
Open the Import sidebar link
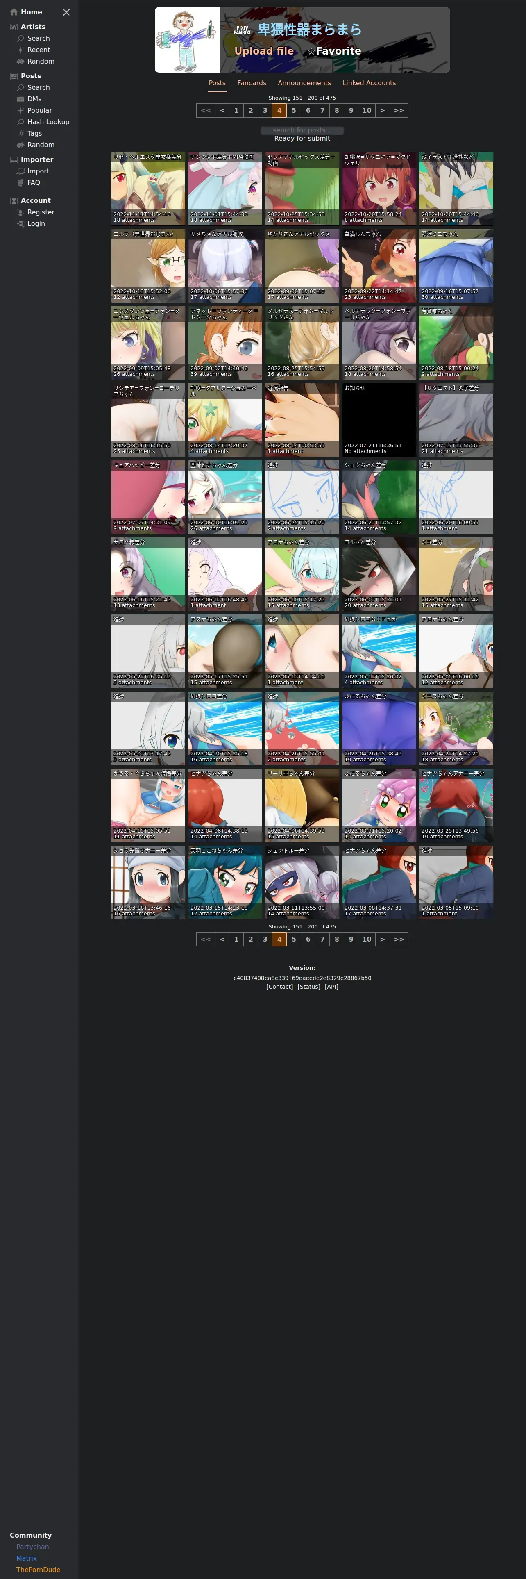pyautogui.click(x=38, y=172)
